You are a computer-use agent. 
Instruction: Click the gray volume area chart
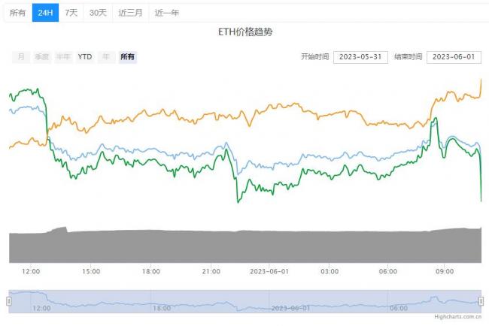point(244,246)
